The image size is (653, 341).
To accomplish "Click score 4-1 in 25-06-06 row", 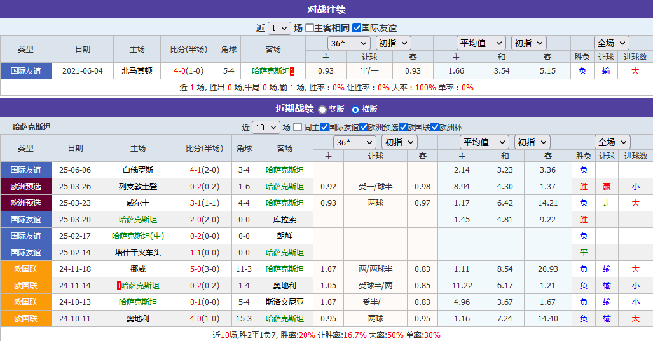I will tap(196, 170).
